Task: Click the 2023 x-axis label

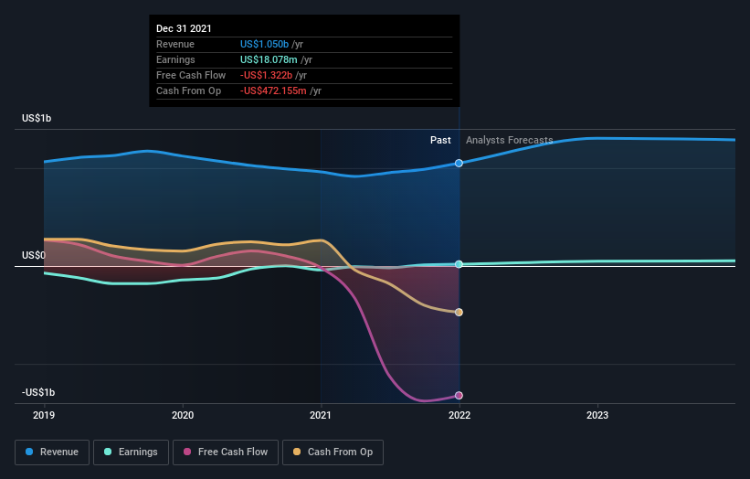Action: [597, 415]
